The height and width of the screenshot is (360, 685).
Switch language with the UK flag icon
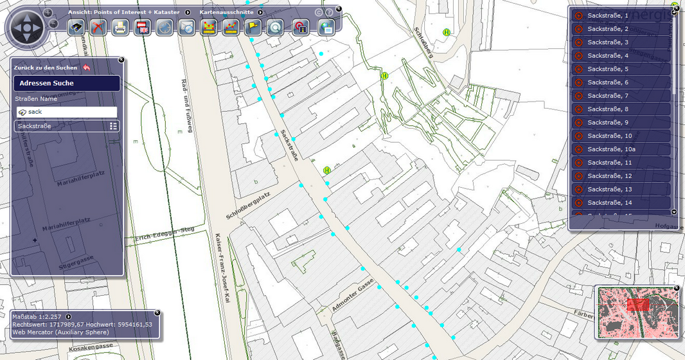click(142, 27)
